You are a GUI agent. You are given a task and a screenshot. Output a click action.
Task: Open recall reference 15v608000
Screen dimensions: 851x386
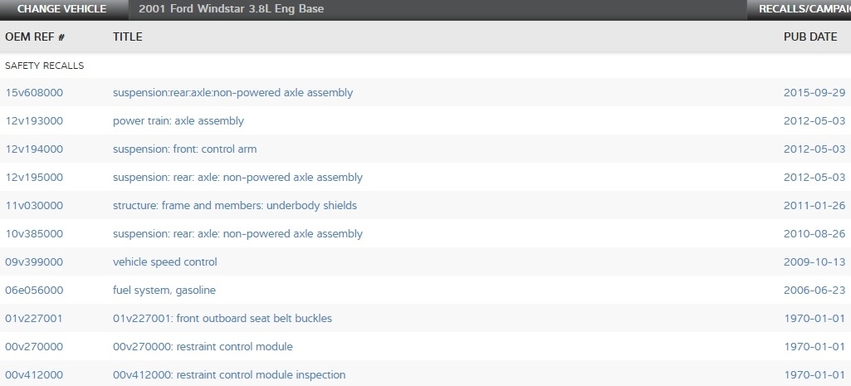[x=34, y=93]
